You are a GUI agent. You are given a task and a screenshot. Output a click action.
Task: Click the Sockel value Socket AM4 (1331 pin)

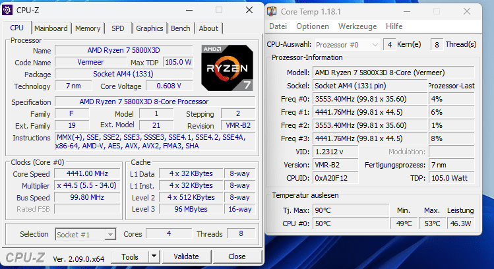(x=370, y=86)
